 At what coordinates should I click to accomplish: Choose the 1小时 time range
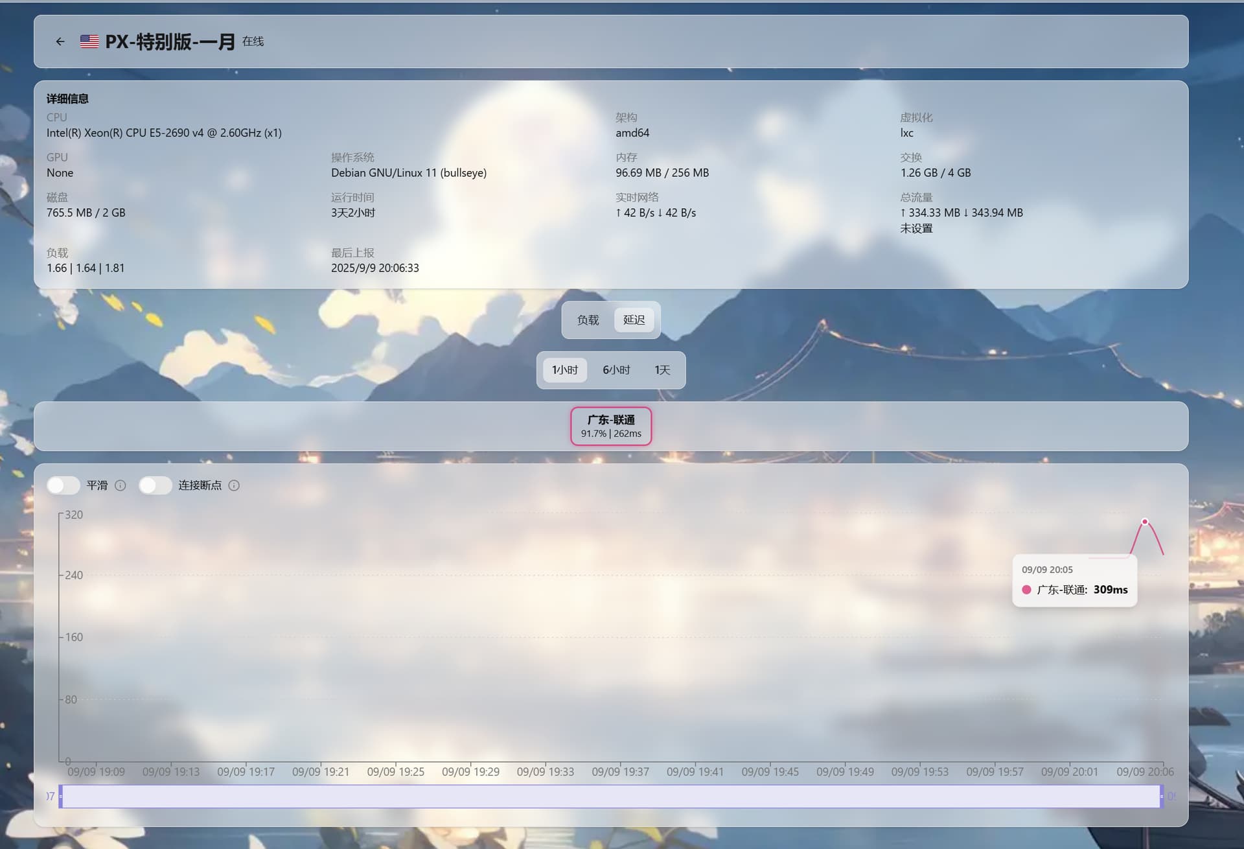pyautogui.click(x=564, y=370)
